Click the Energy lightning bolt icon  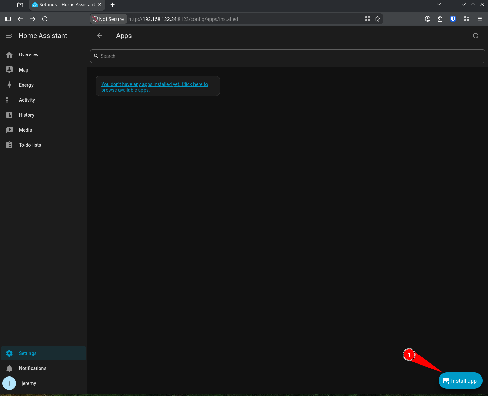point(9,85)
